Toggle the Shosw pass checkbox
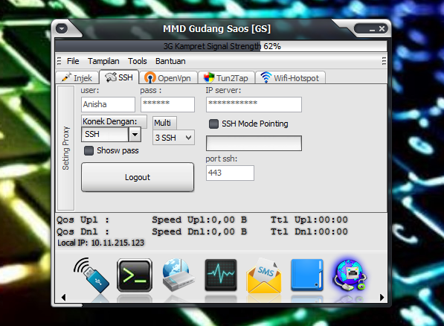The image size is (444, 326). (89, 150)
